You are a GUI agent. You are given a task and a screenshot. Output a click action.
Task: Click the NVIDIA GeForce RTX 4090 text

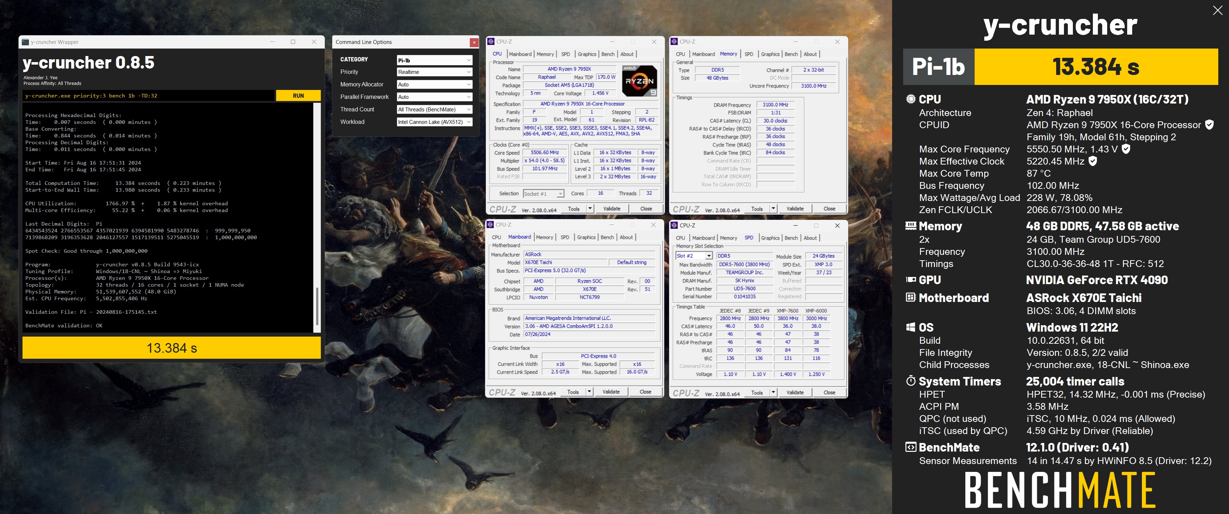coord(1097,280)
